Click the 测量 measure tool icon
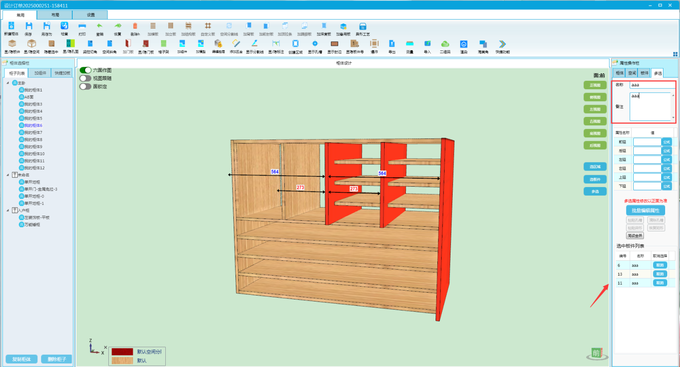The image size is (680, 367). pyautogui.click(x=410, y=44)
